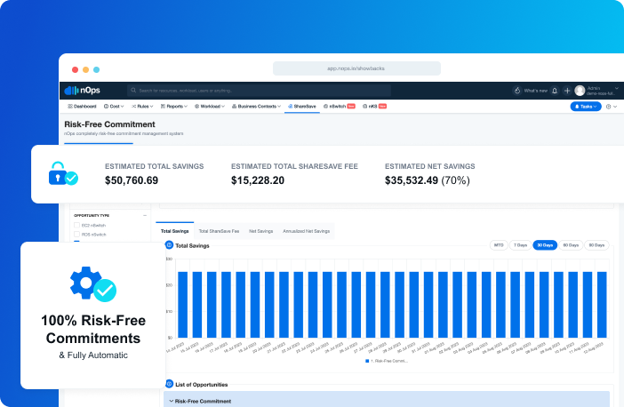The width and height of the screenshot is (624, 407).
Task: Click the $35,532.49 net savings value
Action: coord(411,180)
